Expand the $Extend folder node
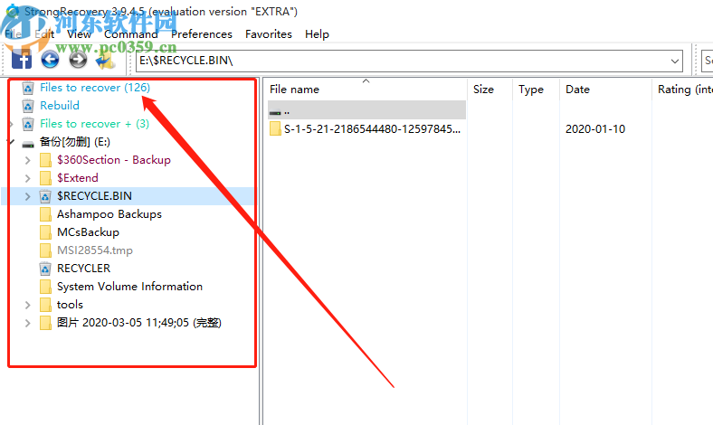 [x=28, y=178]
